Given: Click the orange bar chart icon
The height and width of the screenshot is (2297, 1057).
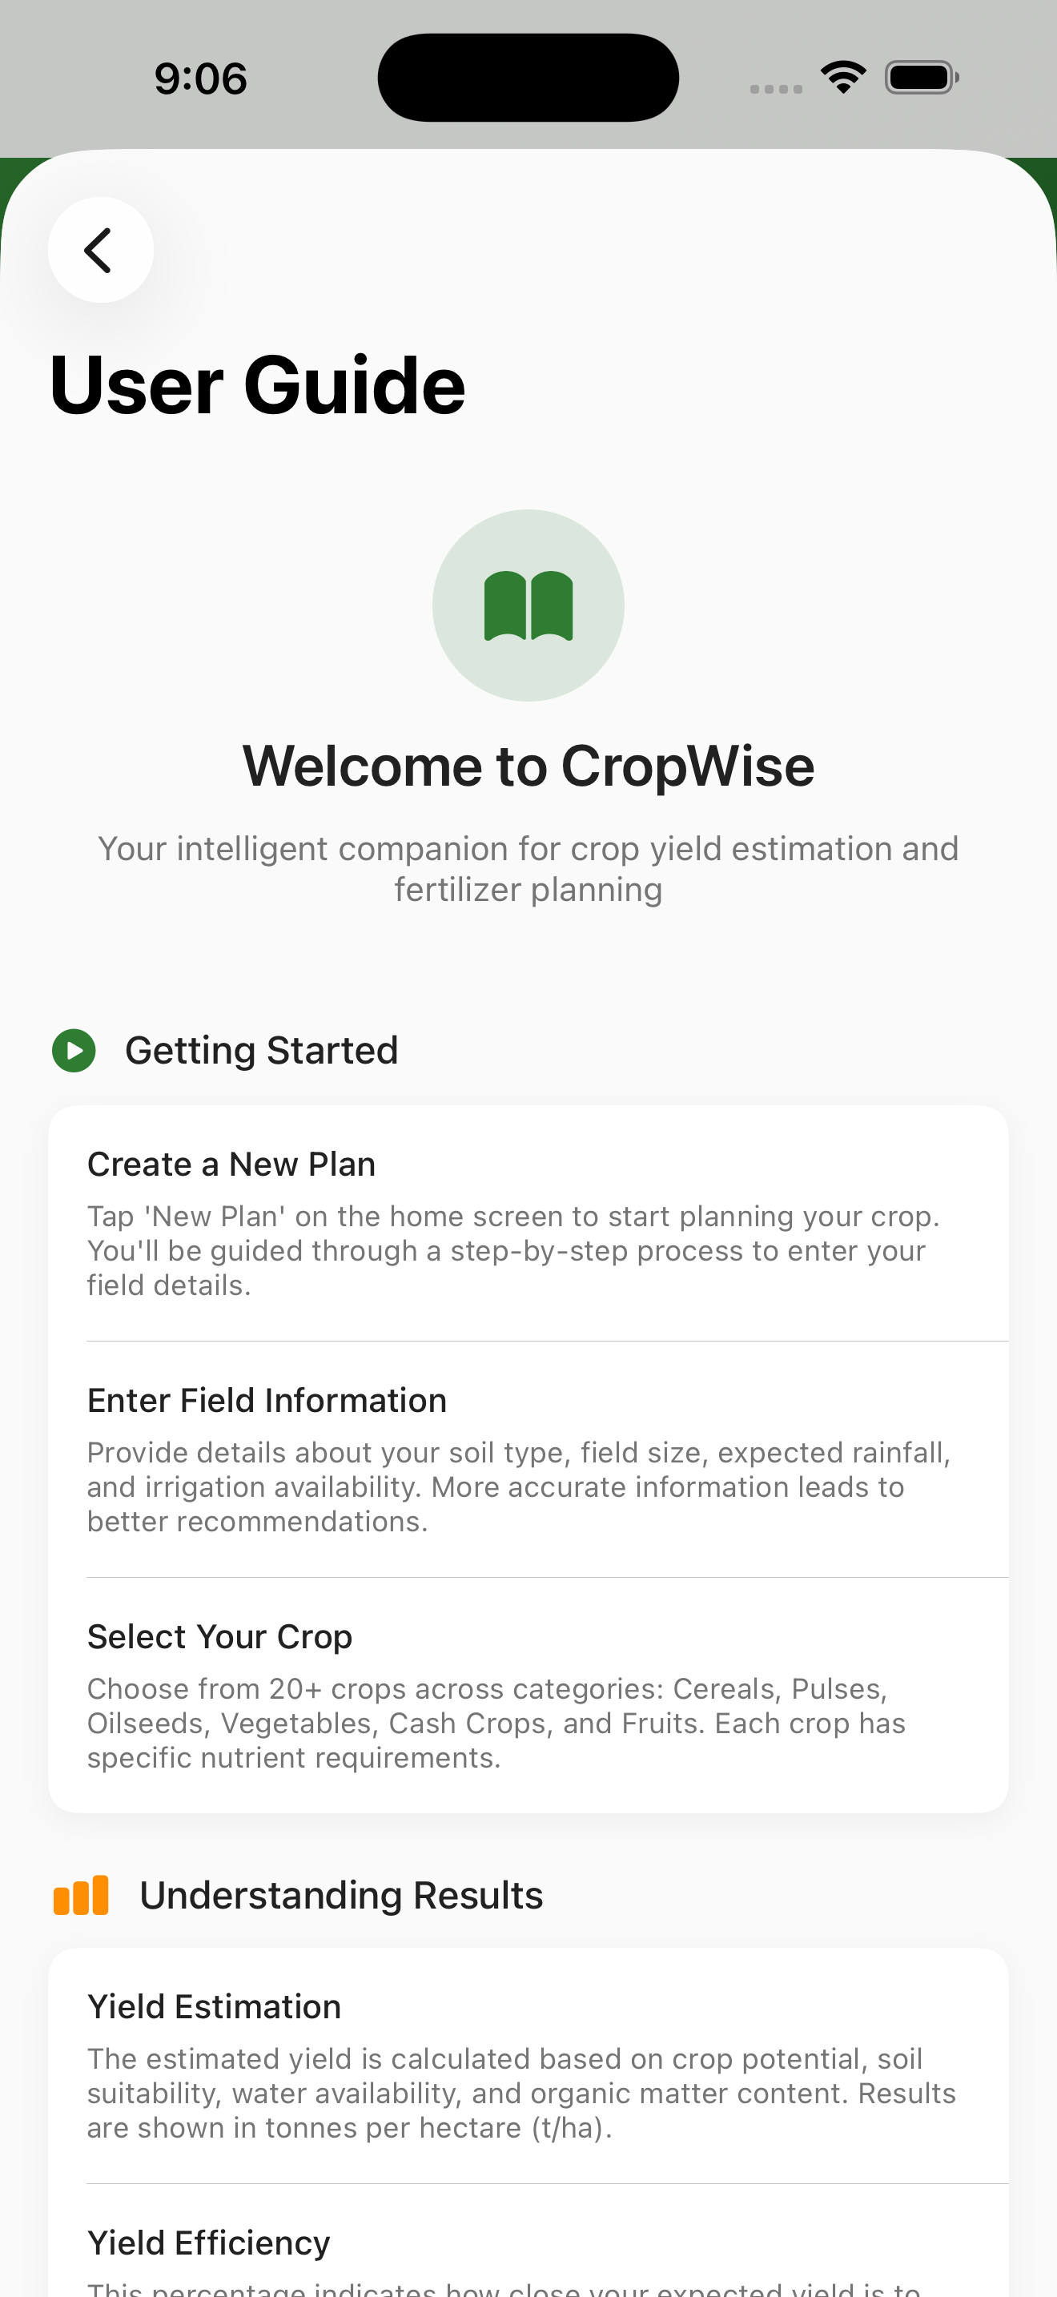Looking at the screenshot, I should (x=81, y=1895).
